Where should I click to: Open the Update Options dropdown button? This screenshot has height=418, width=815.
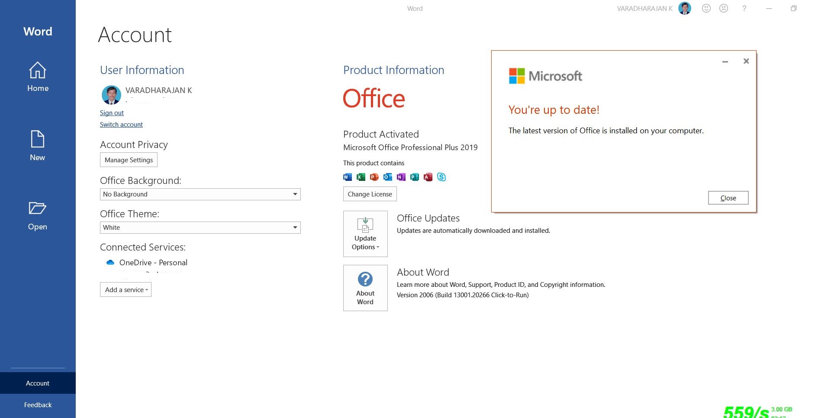pos(365,234)
